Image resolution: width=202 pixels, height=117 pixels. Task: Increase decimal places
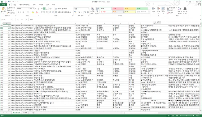click(x=85, y=12)
